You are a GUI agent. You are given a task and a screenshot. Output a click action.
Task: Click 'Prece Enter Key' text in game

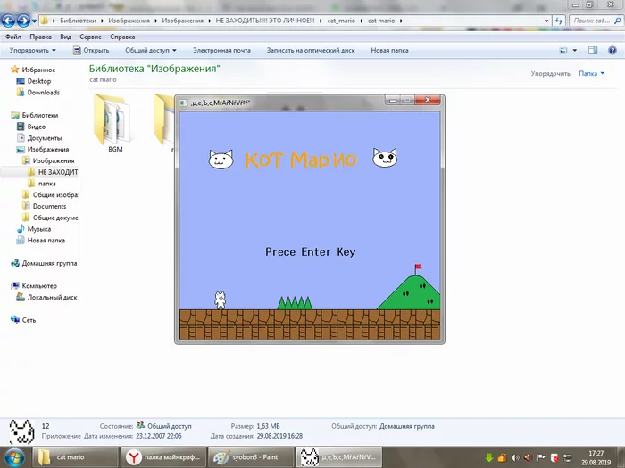point(310,252)
